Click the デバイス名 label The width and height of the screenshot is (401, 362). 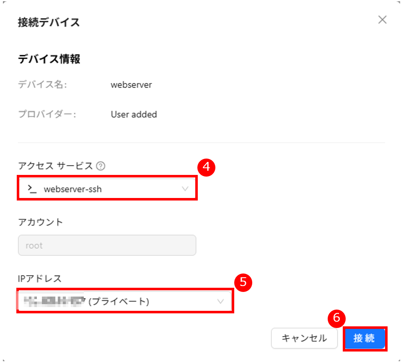click(x=42, y=85)
